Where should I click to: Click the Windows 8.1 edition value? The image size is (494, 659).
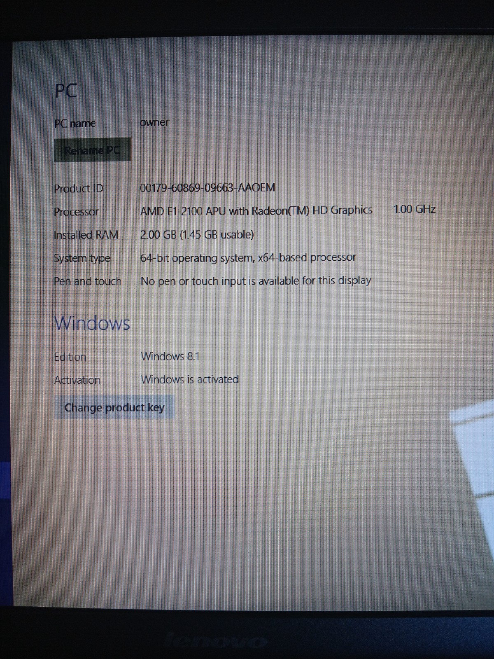(170, 356)
